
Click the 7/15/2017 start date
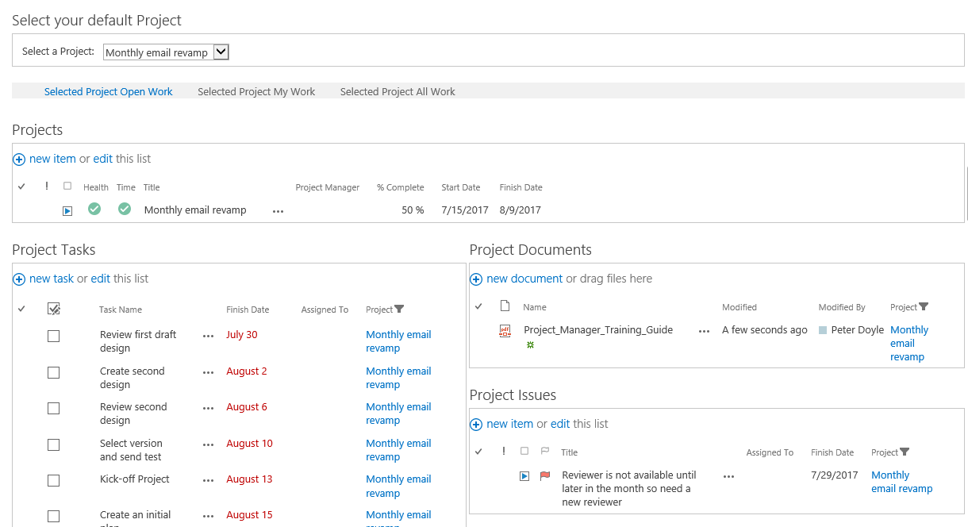pyautogui.click(x=464, y=210)
